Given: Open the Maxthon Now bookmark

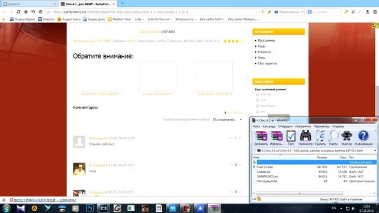Looking at the screenshot, I should (120, 19).
